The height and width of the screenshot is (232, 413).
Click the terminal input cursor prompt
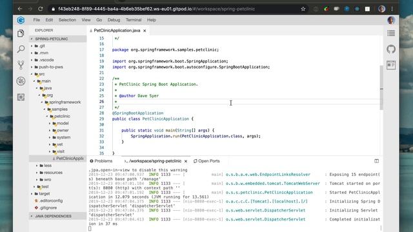pos(90,229)
